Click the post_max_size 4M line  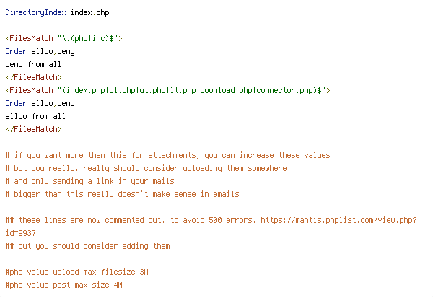click(x=64, y=285)
